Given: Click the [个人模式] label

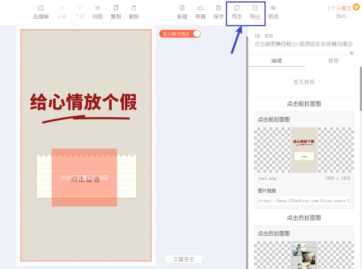Looking at the screenshot, I should (341, 8).
